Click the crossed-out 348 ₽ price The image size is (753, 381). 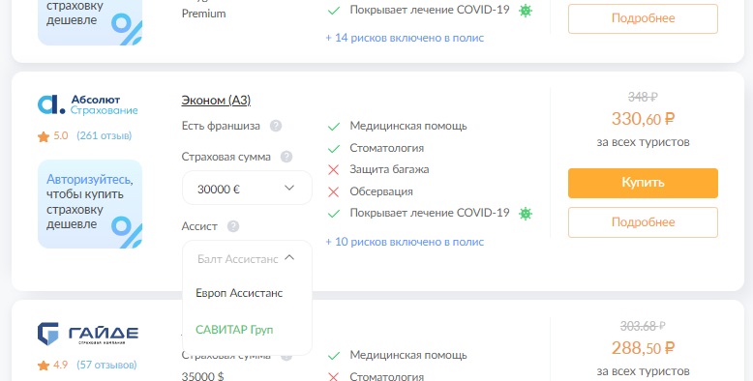pos(643,97)
